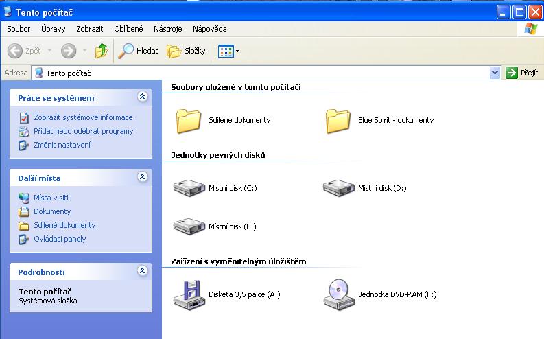Open Místní disk (C:) drive icon
The width and height of the screenshot is (544, 339).
[x=189, y=187]
